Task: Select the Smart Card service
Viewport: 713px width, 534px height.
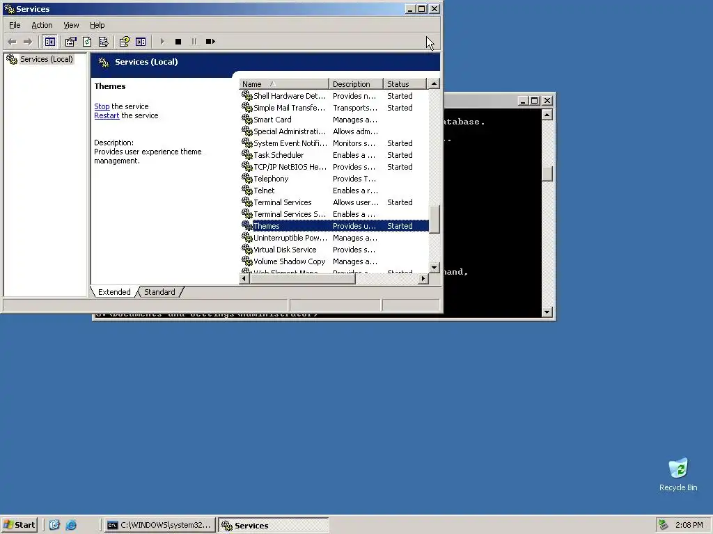Action: click(334, 120)
